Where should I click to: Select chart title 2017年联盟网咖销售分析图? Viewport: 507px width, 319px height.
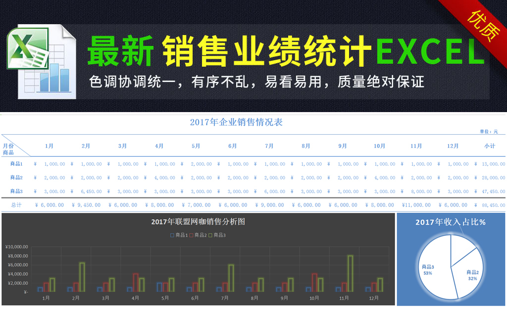(198, 222)
